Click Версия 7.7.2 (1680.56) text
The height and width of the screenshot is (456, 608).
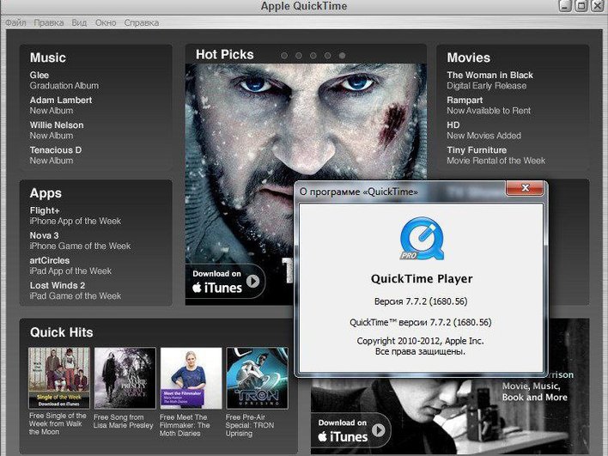pyautogui.click(x=421, y=301)
